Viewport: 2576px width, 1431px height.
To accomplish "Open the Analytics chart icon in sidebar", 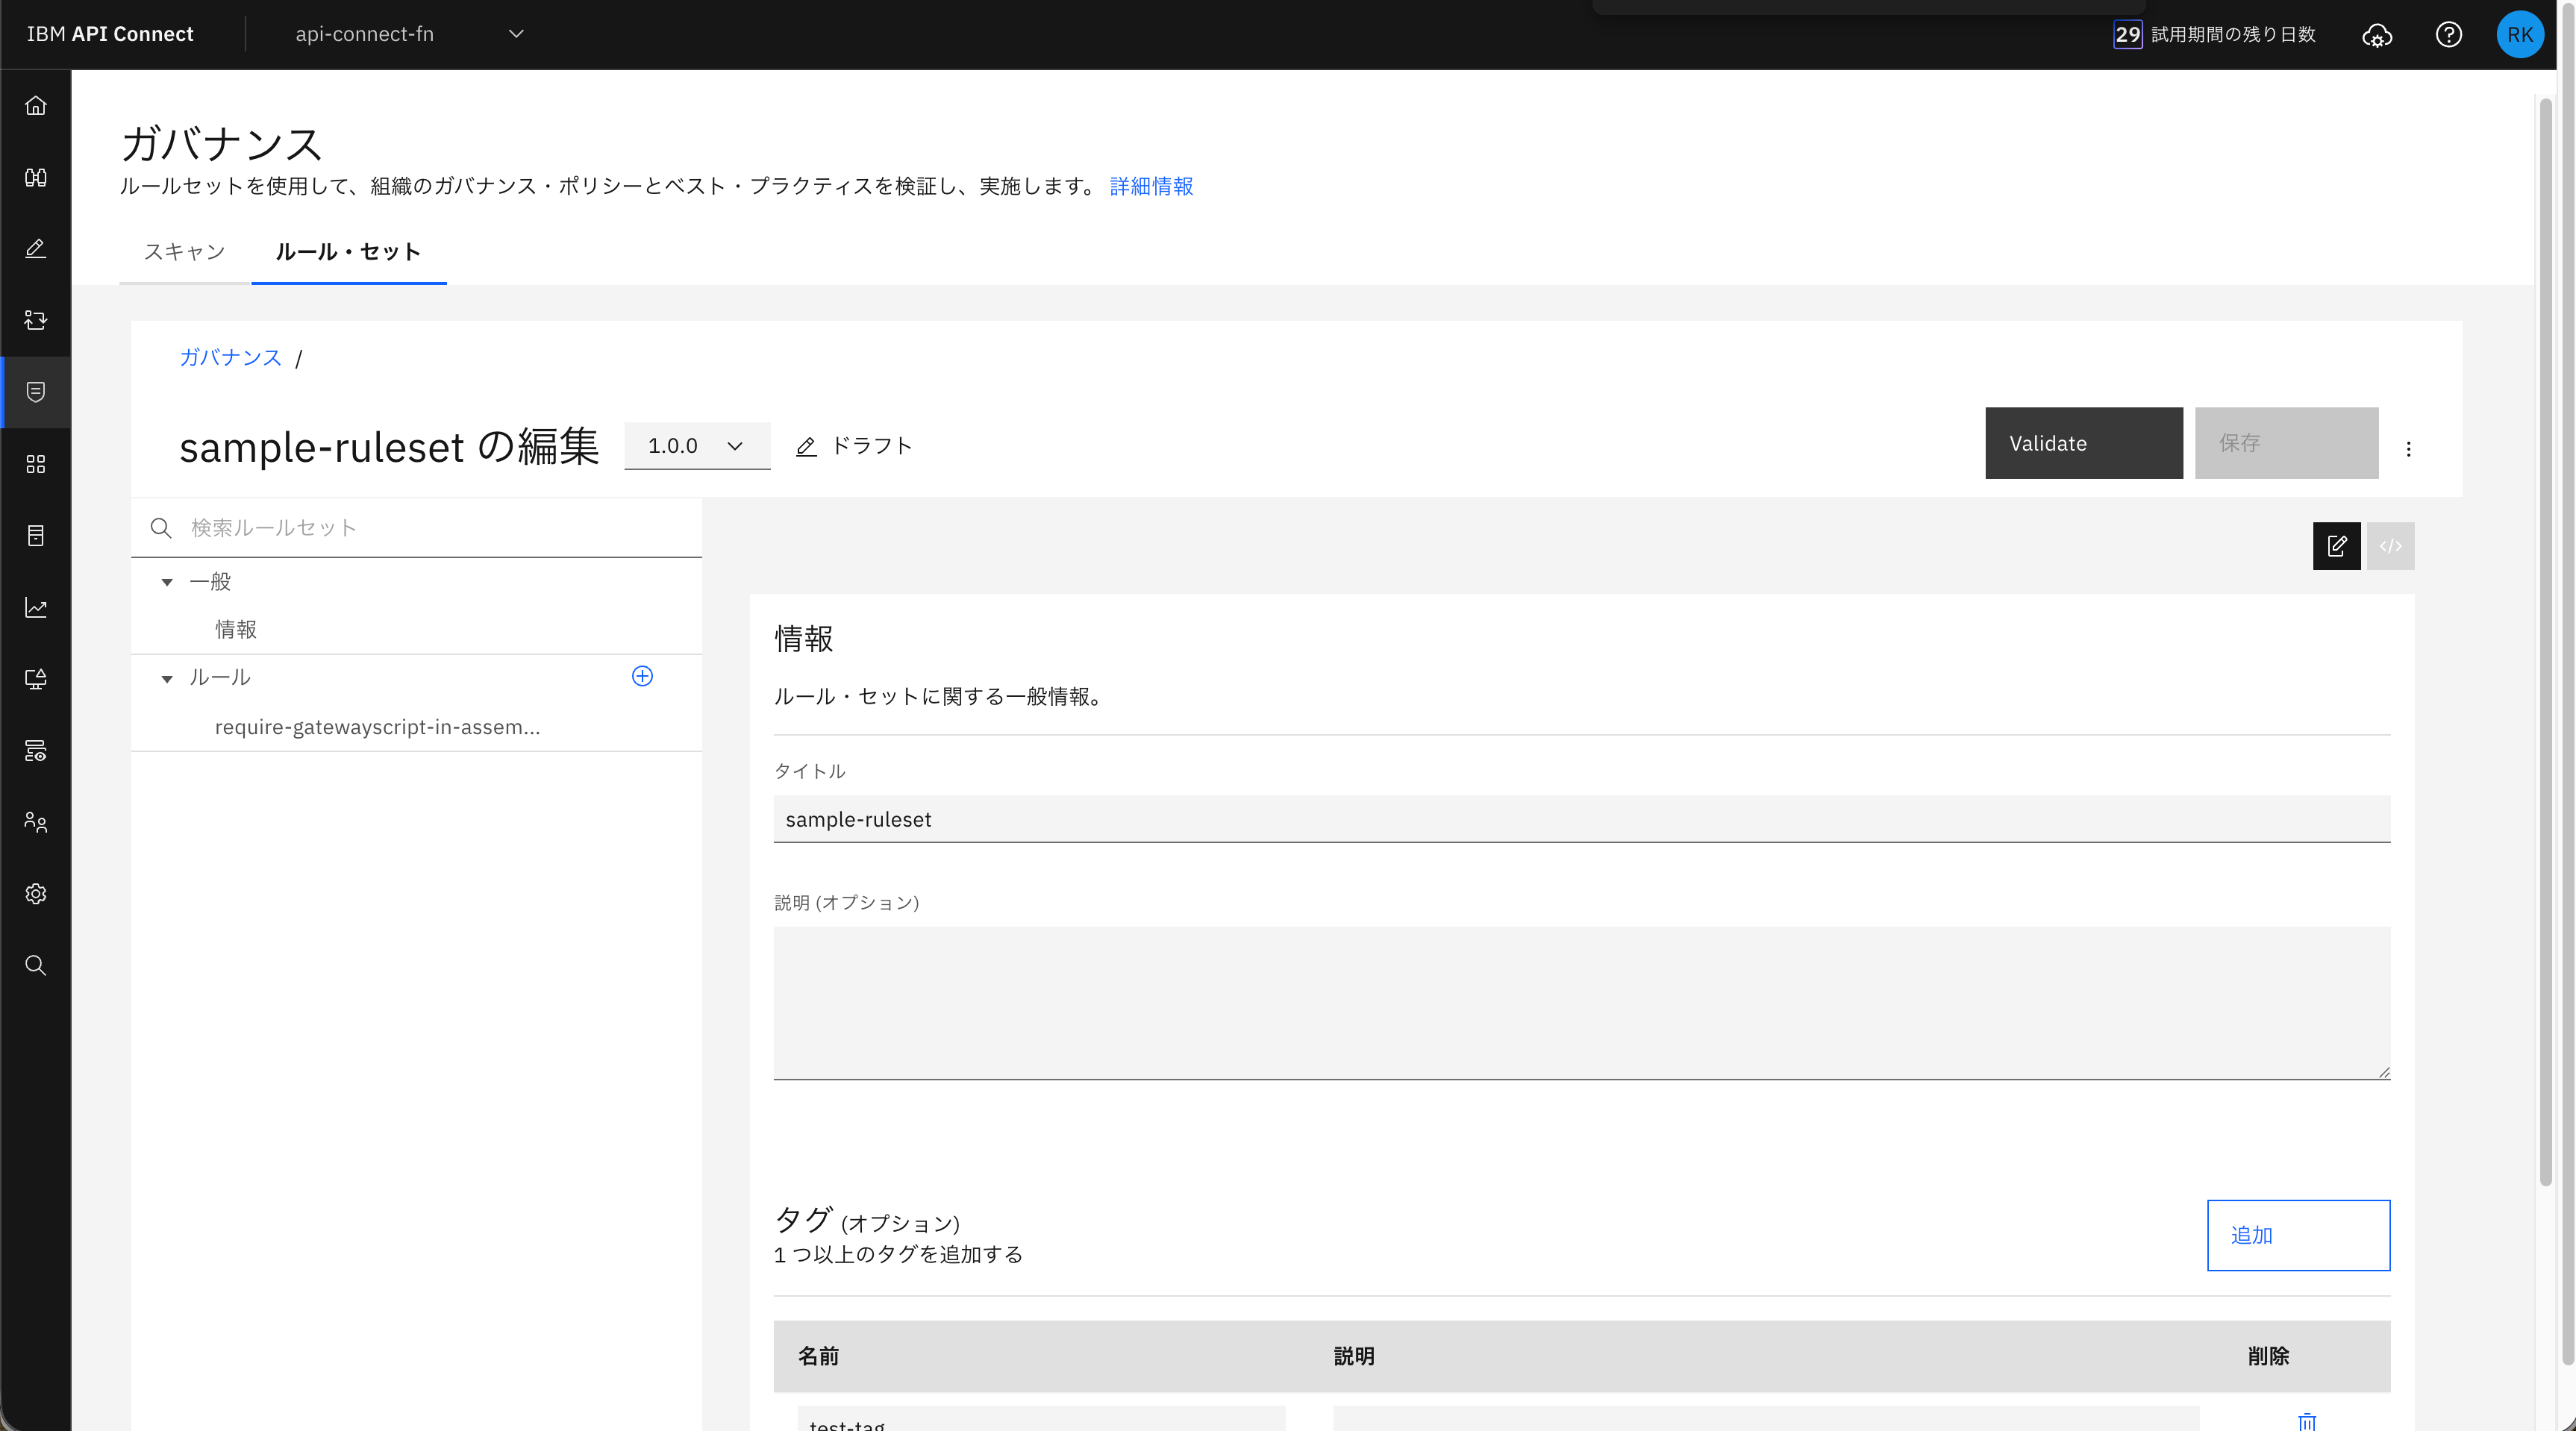I will 36,607.
